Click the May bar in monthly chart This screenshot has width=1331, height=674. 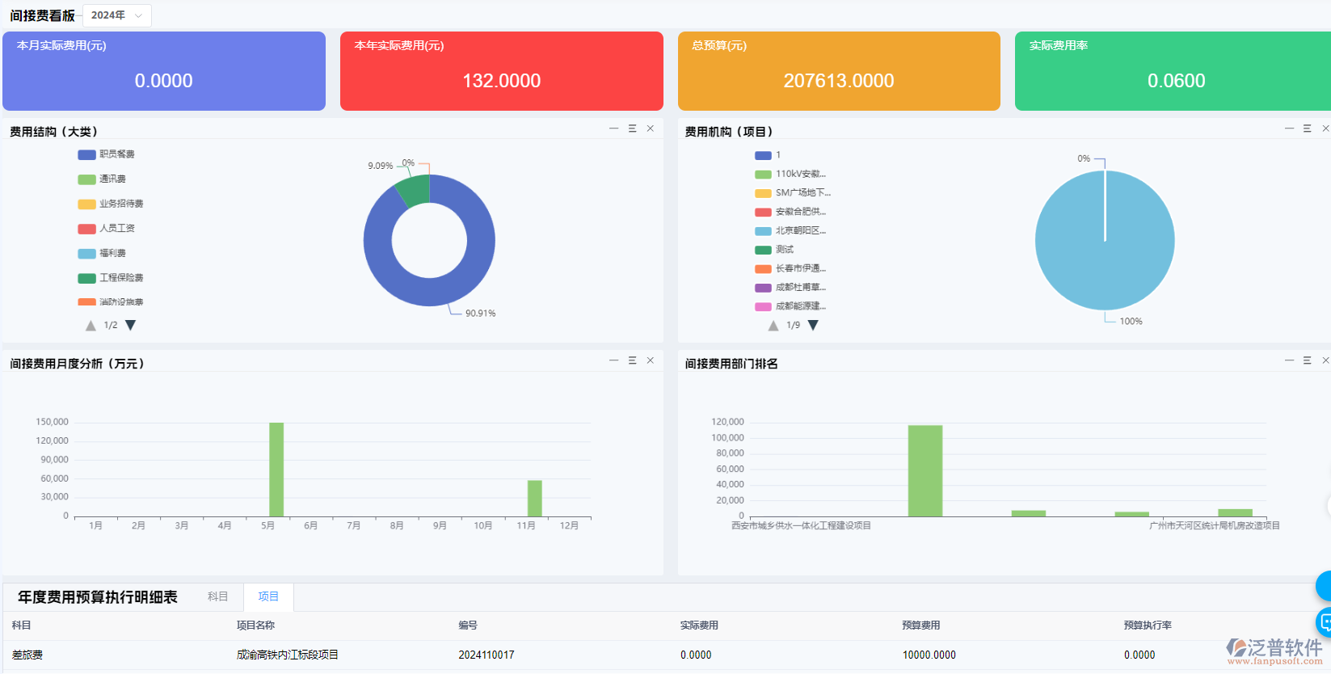tap(276, 469)
